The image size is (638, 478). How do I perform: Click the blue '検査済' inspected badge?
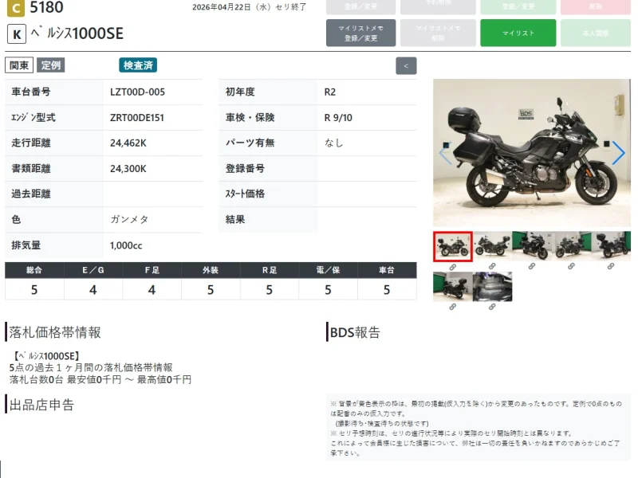coord(138,65)
